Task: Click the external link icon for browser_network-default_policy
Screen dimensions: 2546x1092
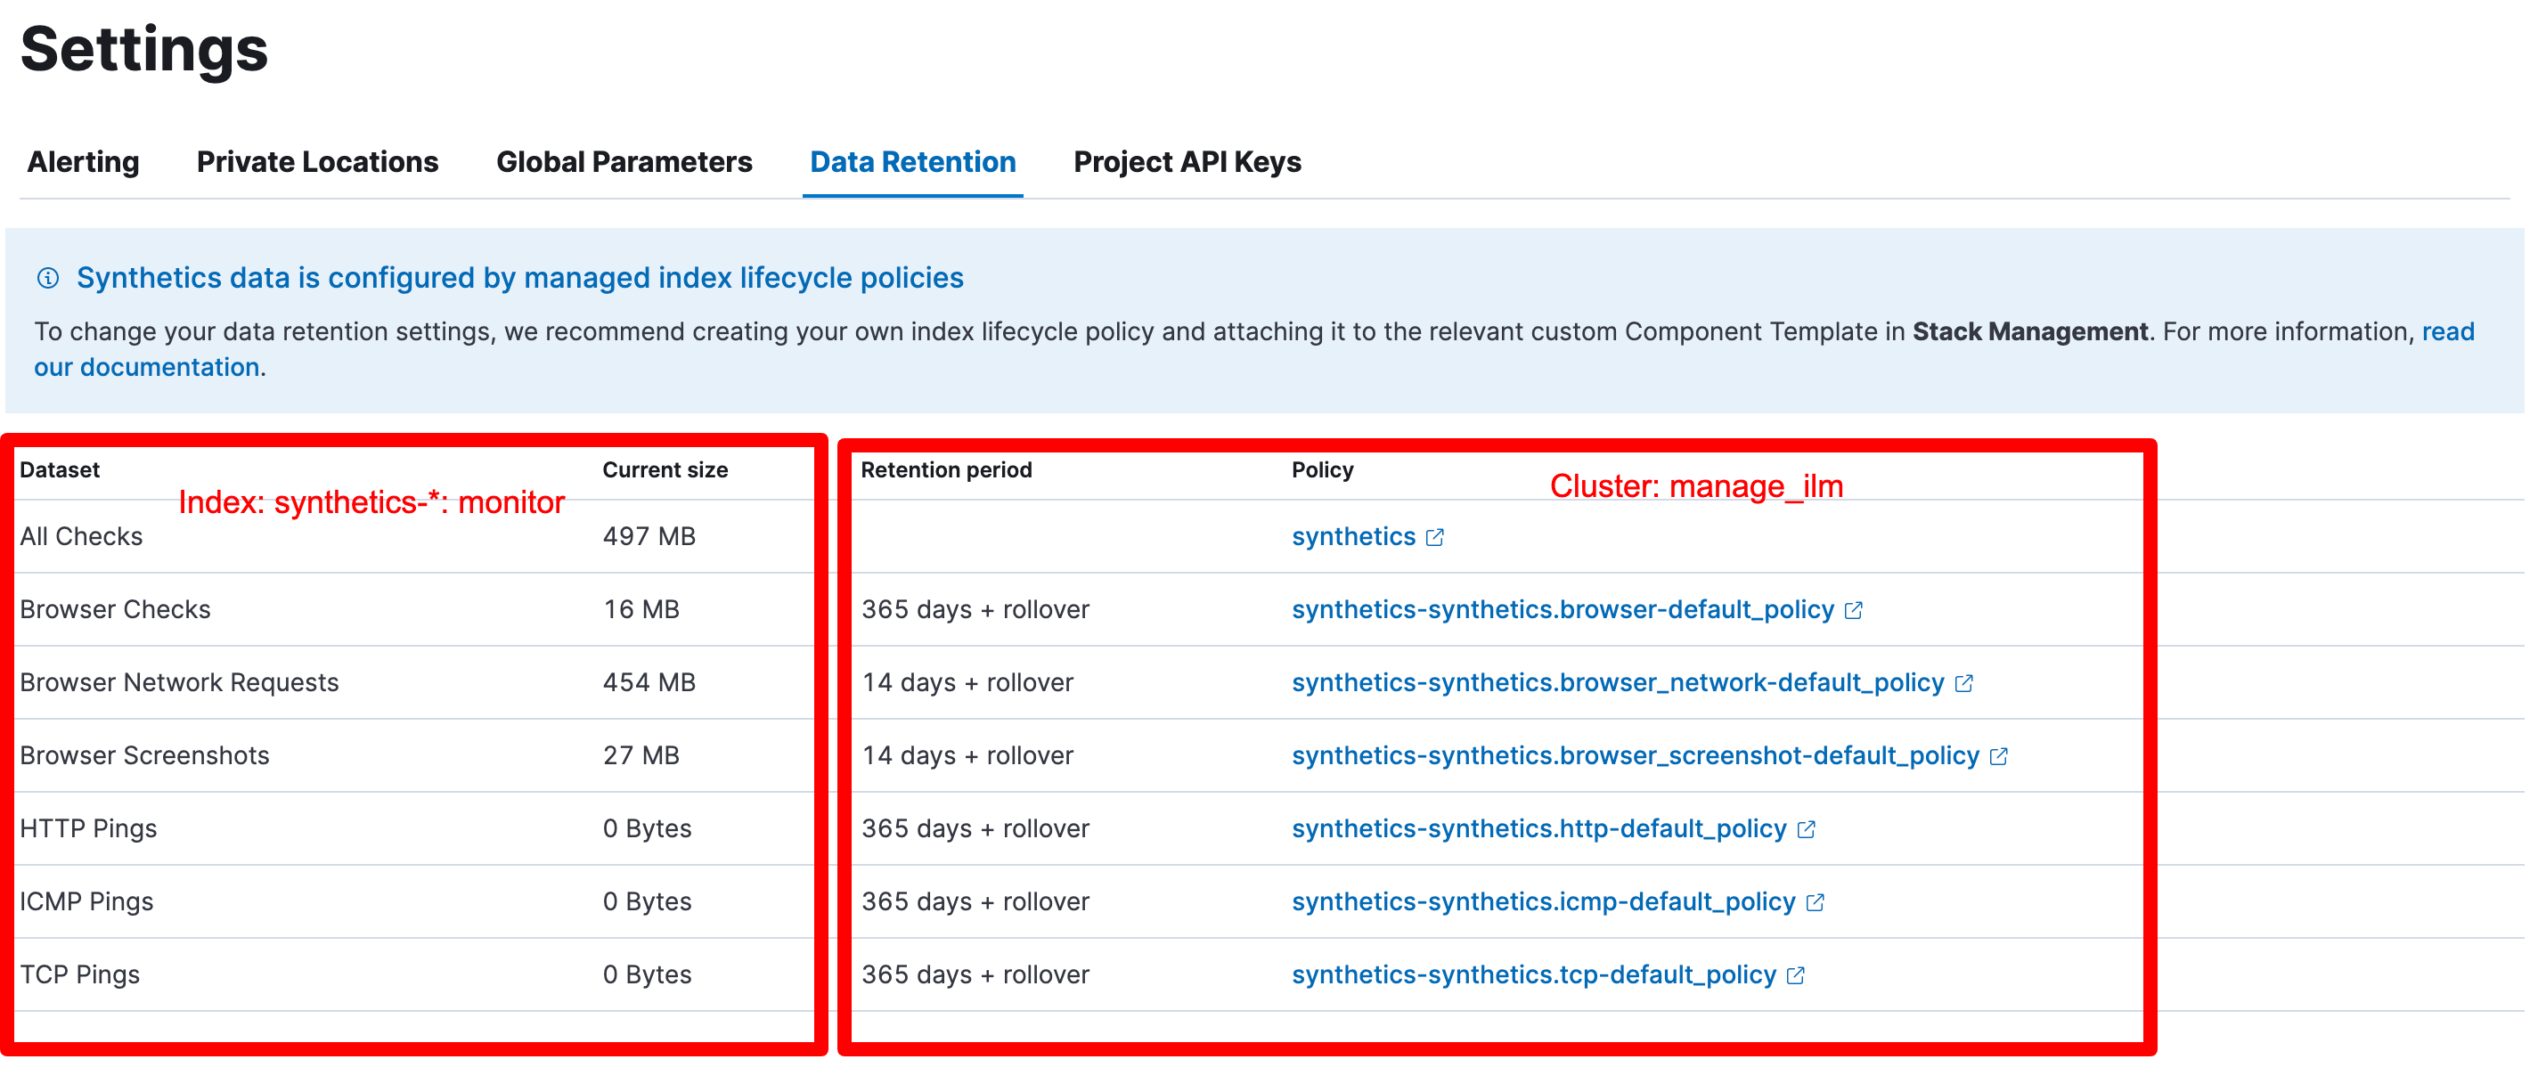Action: pos(1967,682)
